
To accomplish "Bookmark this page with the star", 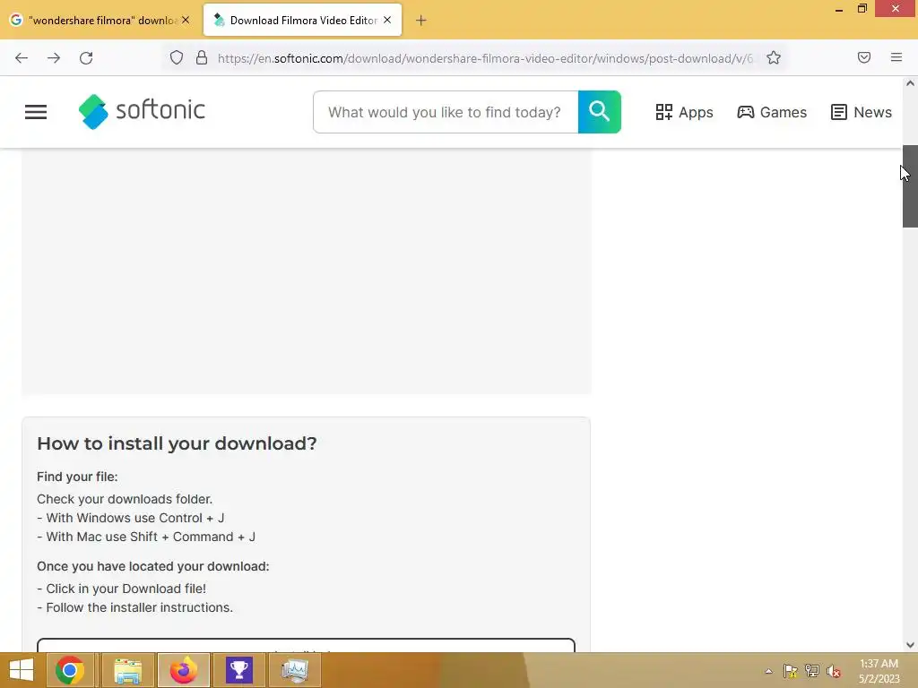I will [774, 57].
